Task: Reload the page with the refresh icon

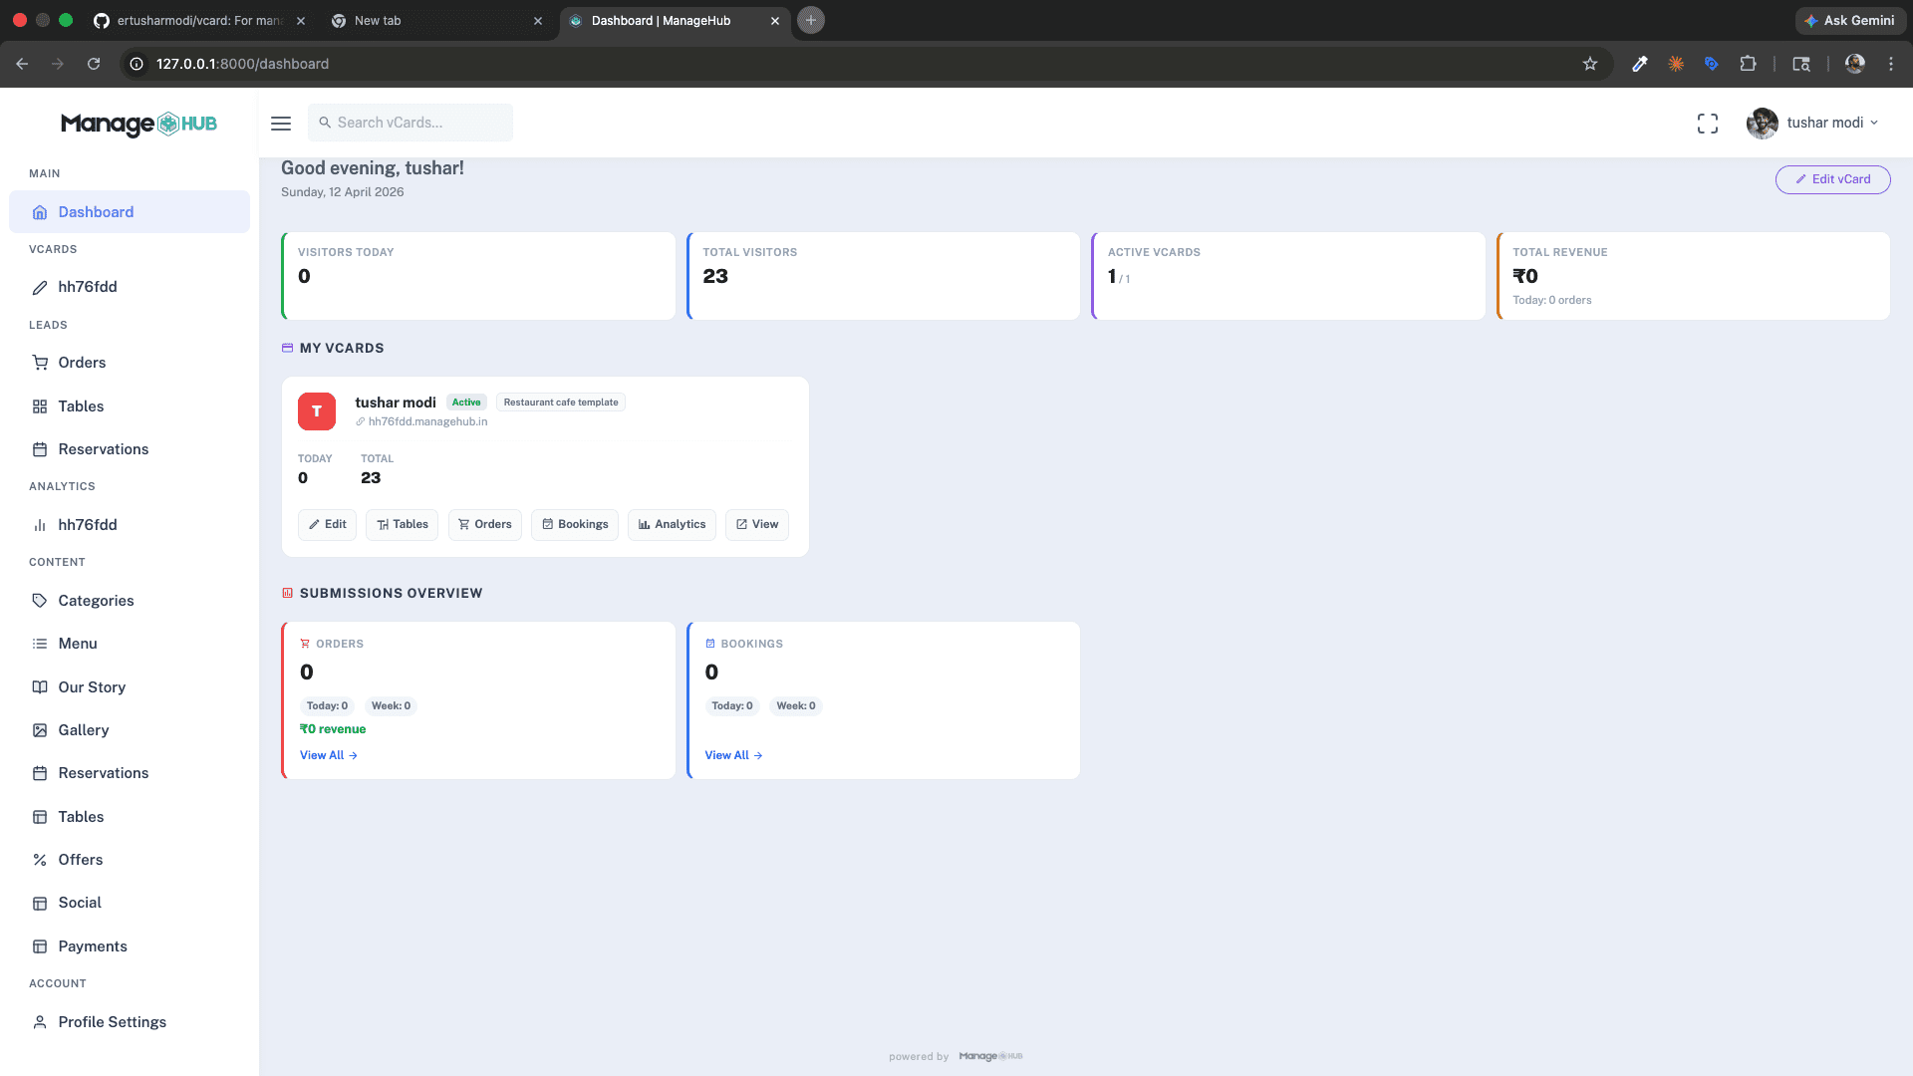Action: pyautogui.click(x=94, y=64)
